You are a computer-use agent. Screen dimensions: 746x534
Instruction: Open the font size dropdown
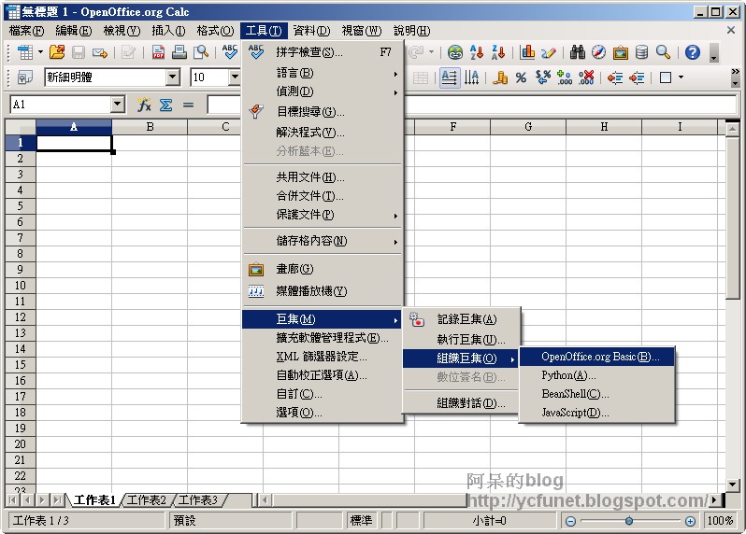pyautogui.click(x=235, y=77)
